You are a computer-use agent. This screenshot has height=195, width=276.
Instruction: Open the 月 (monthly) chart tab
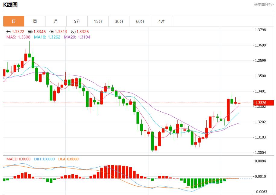click(56, 21)
